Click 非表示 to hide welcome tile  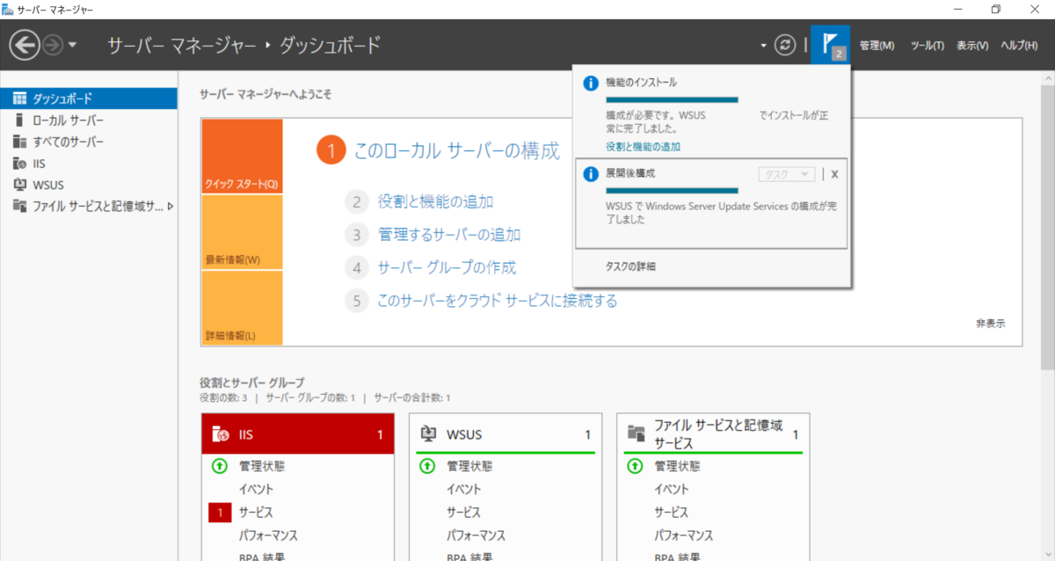(990, 323)
